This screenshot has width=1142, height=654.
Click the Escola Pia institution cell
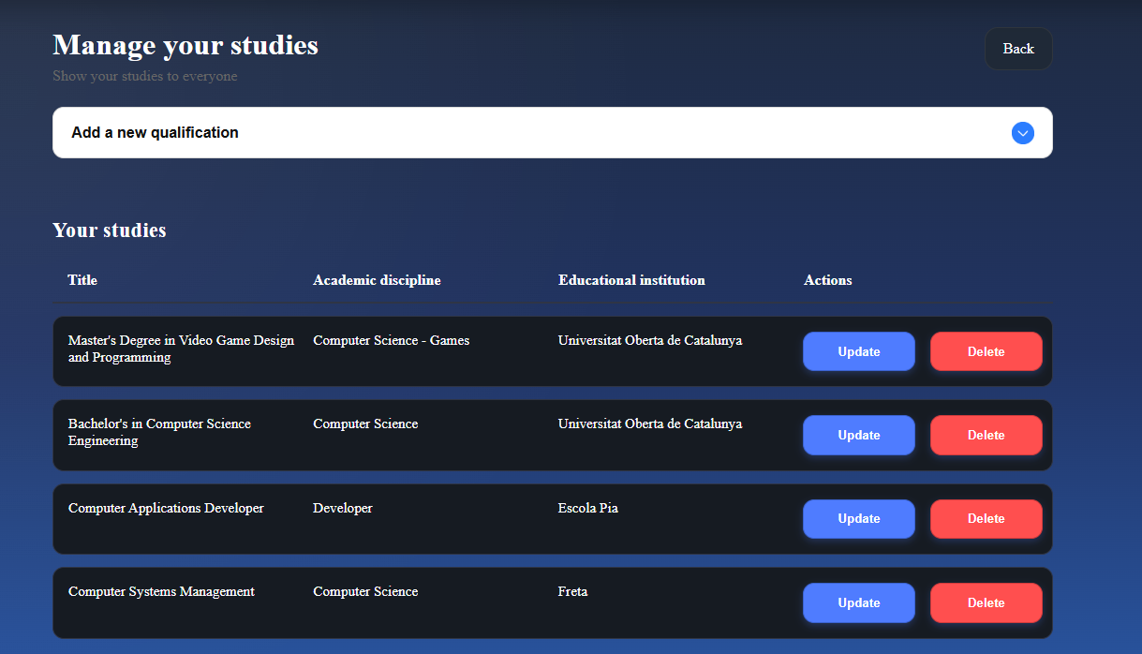coord(588,508)
